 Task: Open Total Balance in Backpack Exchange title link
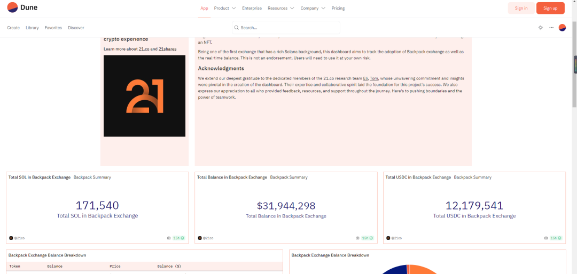(x=232, y=177)
